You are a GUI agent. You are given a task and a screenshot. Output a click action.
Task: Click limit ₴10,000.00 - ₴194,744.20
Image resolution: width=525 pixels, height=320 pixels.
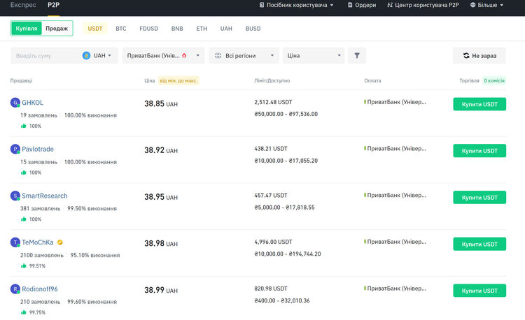(288, 254)
